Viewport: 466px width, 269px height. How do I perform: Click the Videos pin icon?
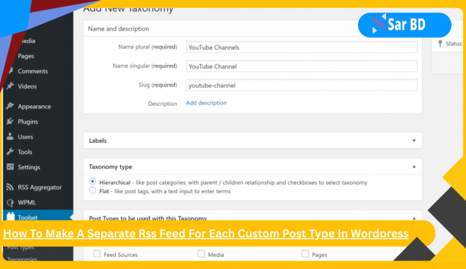10,86
